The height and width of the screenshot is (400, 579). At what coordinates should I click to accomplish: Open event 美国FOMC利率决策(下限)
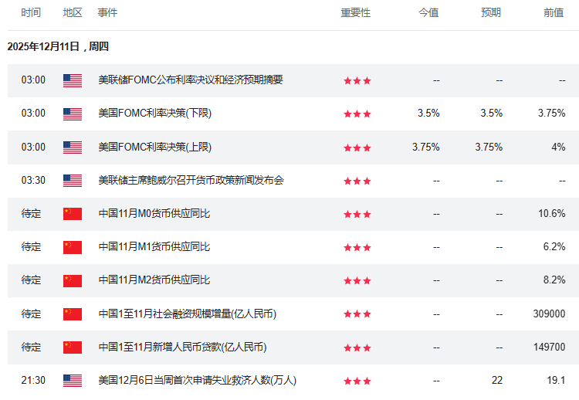(x=154, y=113)
